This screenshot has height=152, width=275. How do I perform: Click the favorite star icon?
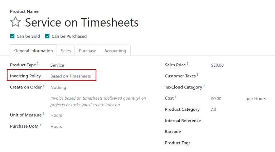tap(15, 22)
